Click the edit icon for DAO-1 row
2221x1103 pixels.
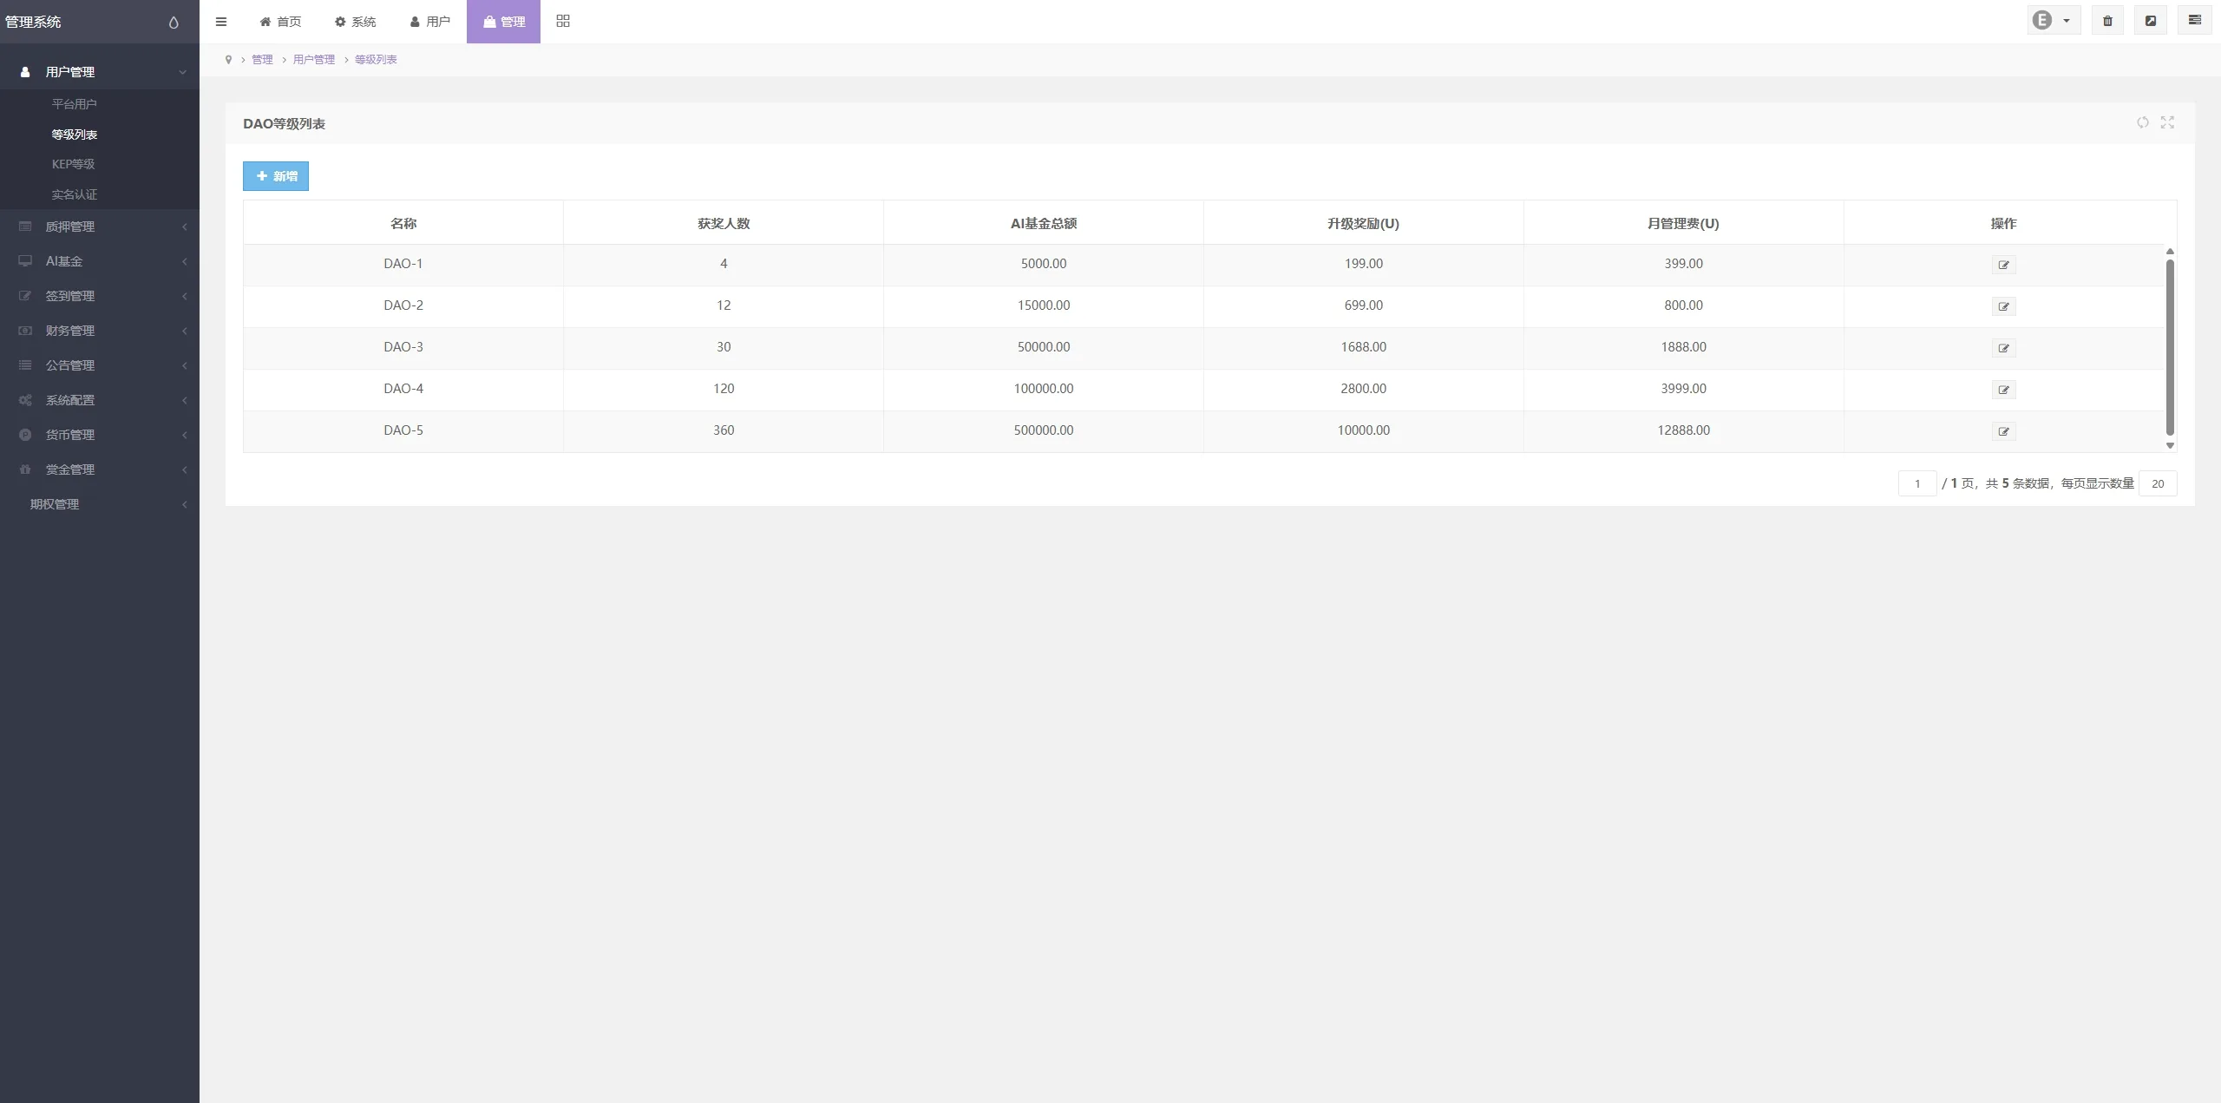coord(2003,265)
